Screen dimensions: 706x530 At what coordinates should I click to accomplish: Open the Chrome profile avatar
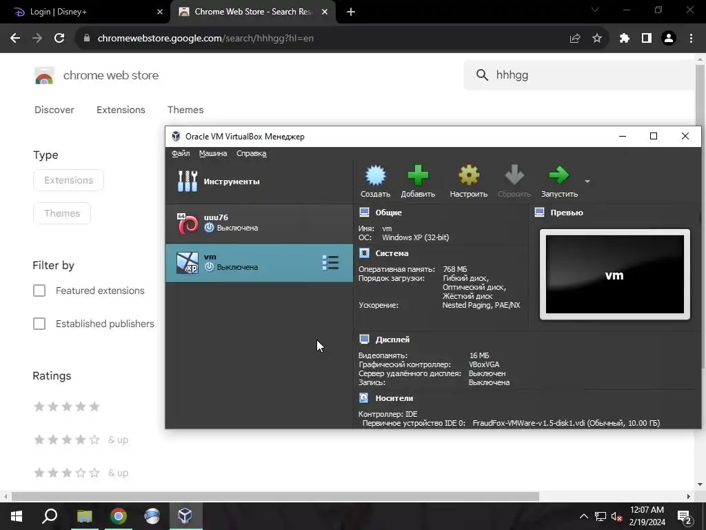(x=669, y=39)
